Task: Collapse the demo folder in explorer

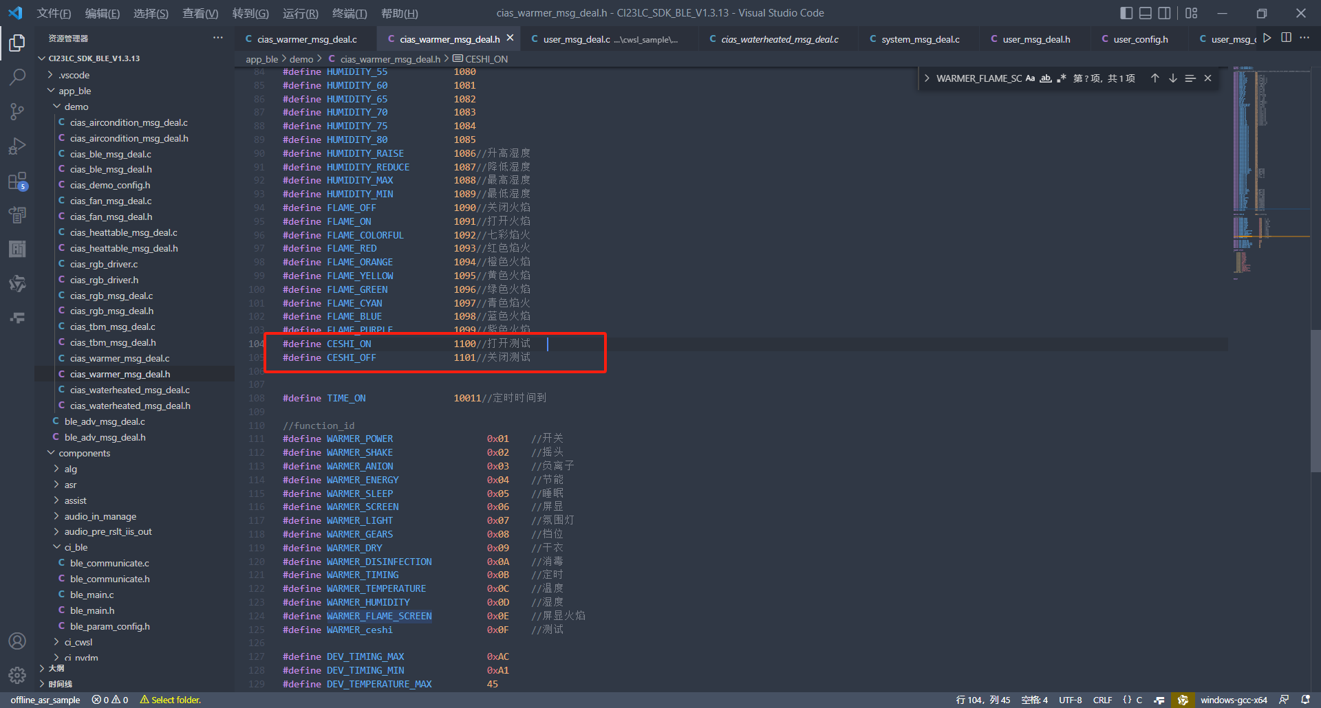Action: pyautogui.click(x=76, y=107)
